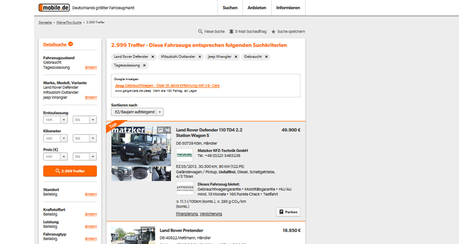This screenshot has height=244, width=459.
Task: Remove the Jeep Wrangler filter tag
Action: point(236,57)
